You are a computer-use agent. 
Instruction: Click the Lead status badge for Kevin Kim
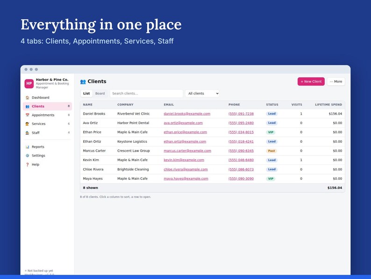[271, 160]
